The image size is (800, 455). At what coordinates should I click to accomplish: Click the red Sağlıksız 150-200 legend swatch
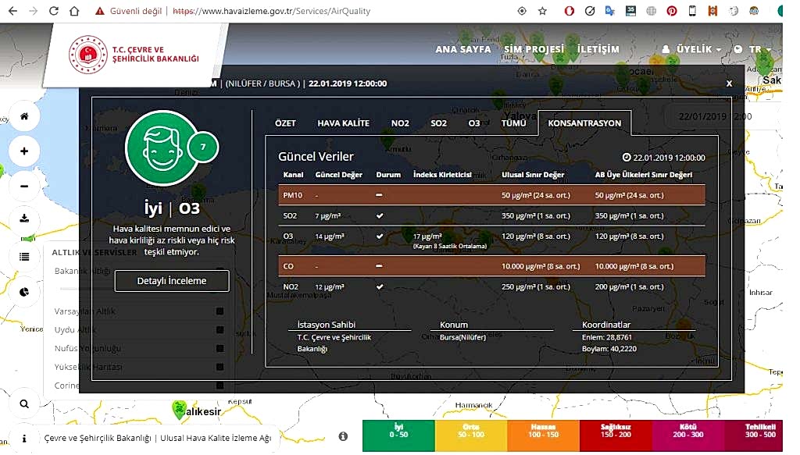[x=616, y=436]
